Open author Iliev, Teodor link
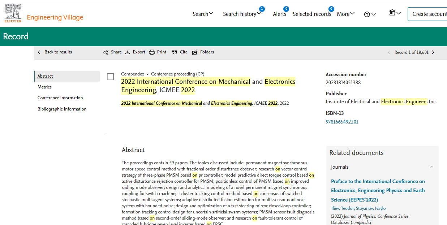Image resolution: width=447 pixels, height=225 pixels. (x=343, y=208)
